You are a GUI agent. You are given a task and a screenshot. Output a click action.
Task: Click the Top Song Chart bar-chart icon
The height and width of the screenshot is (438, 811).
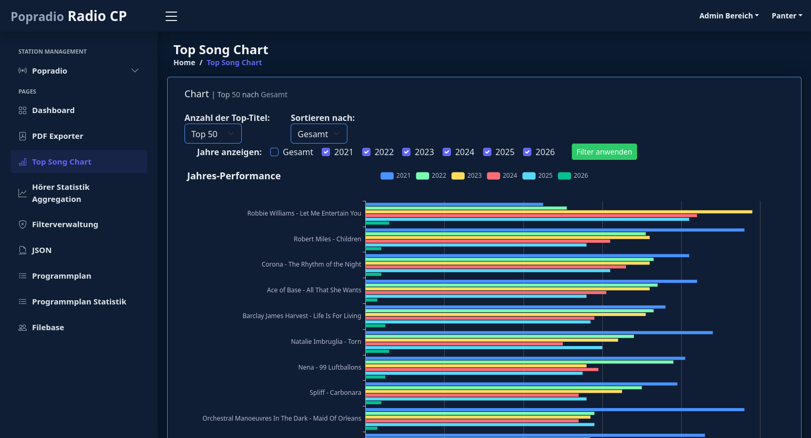tap(22, 161)
